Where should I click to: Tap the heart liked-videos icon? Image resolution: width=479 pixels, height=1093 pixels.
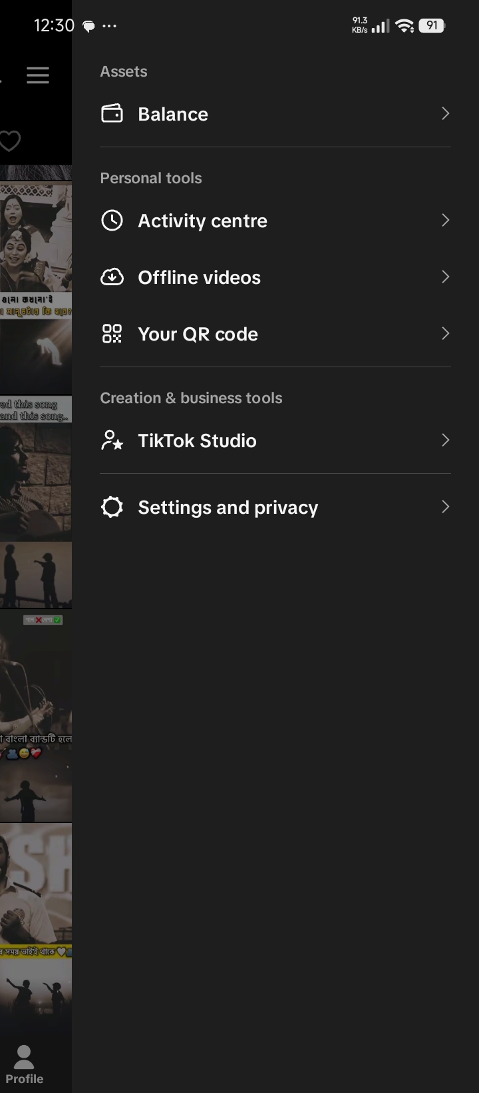point(9,141)
